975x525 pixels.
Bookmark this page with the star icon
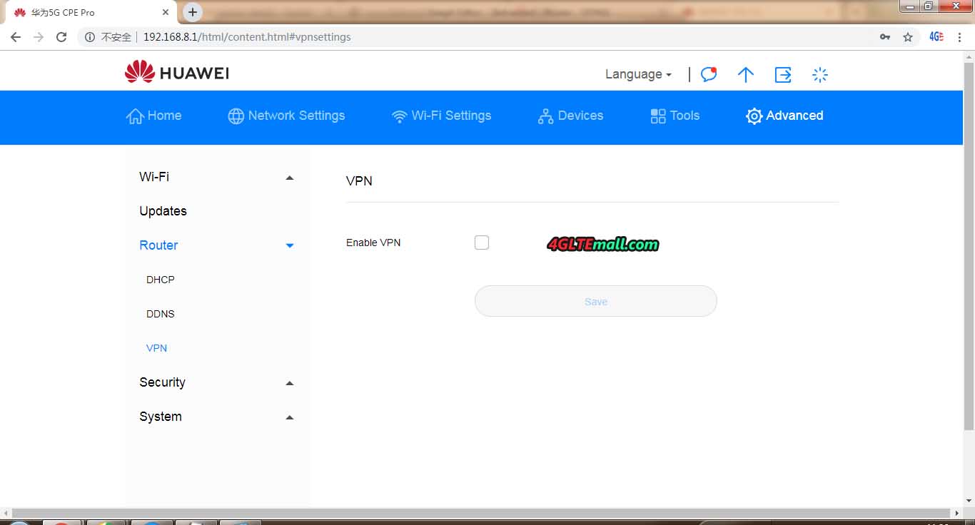pos(908,37)
